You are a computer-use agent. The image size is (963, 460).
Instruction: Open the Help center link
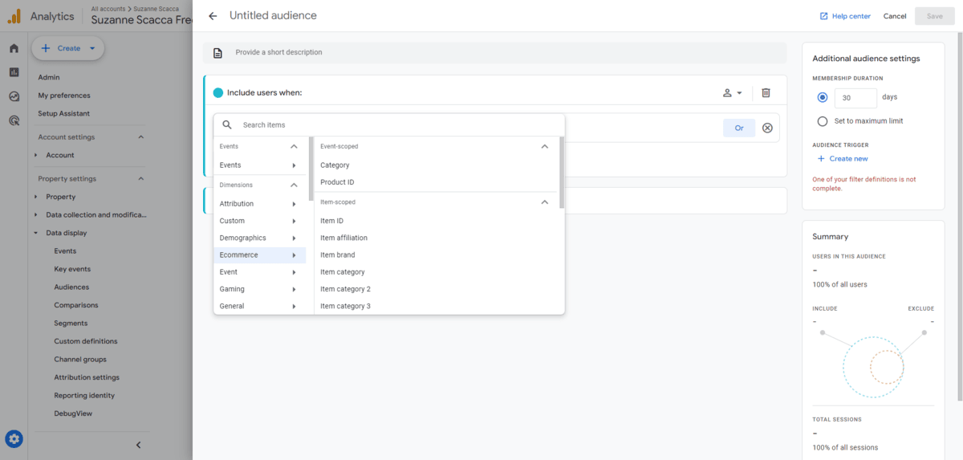point(845,16)
